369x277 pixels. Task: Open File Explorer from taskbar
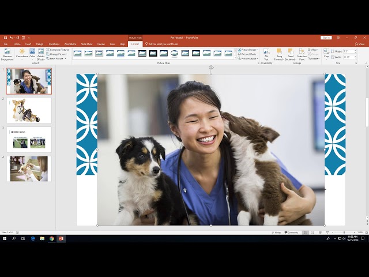42,238
